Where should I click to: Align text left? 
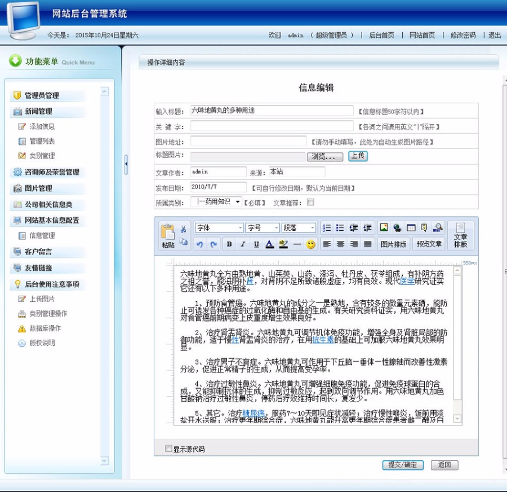pos(327,244)
